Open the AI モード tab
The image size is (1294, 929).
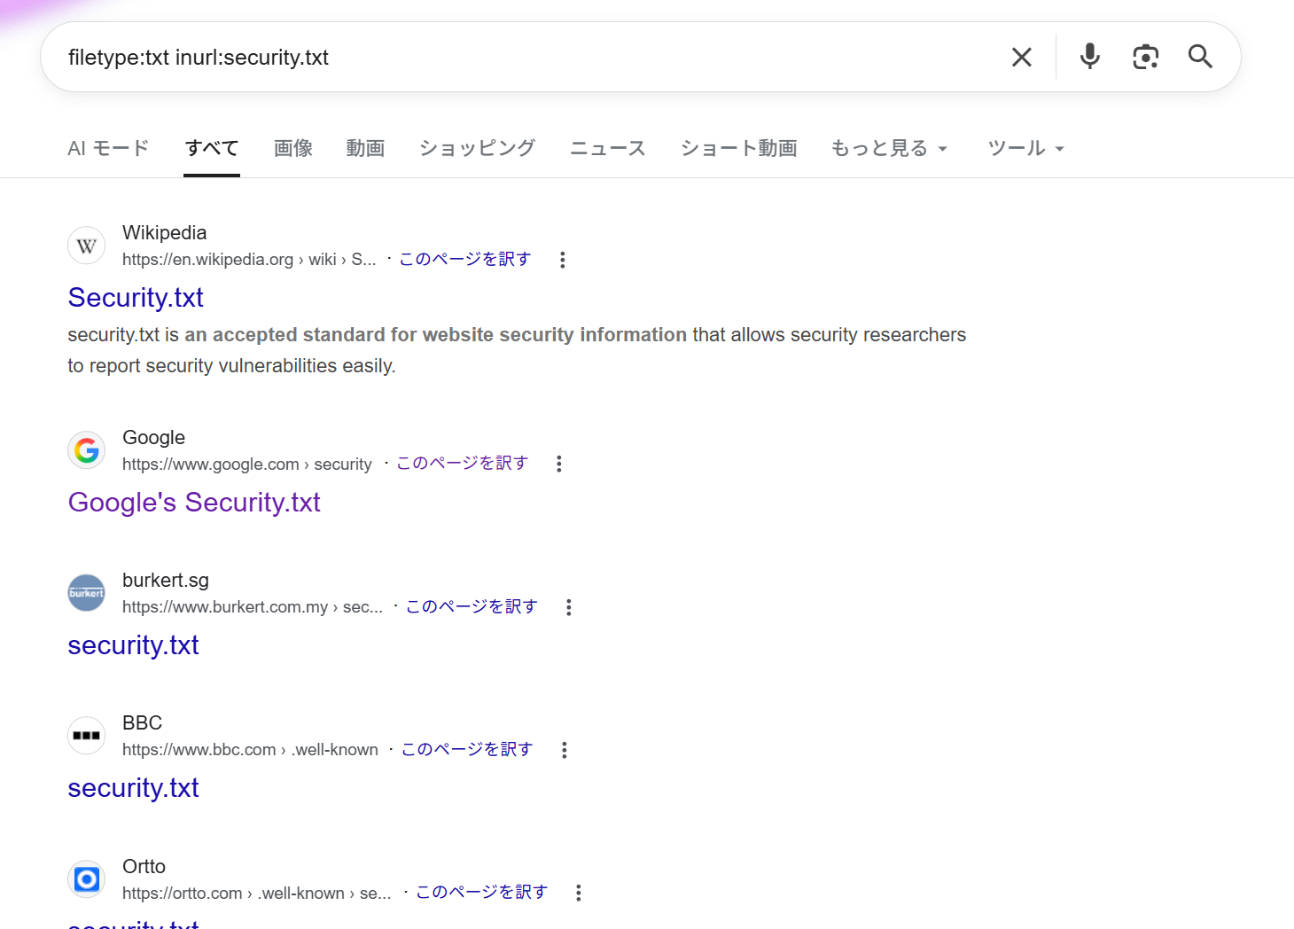tap(108, 148)
